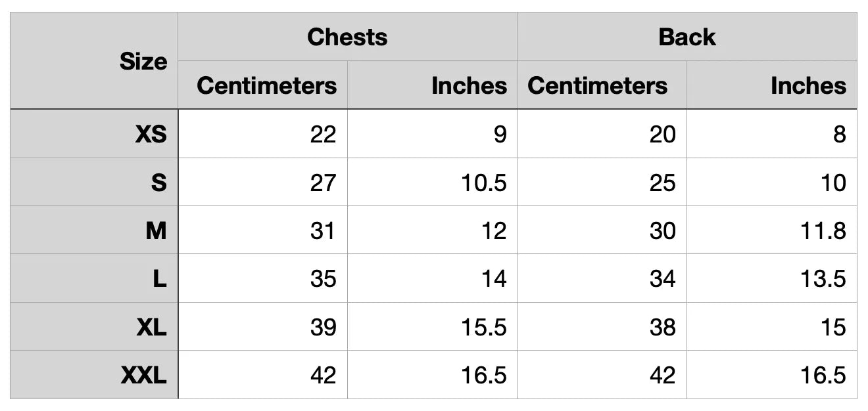Select the Chests column group header
The width and height of the screenshot is (868, 411).
[x=347, y=37]
